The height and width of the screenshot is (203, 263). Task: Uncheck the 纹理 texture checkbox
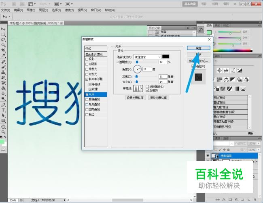point(90,89)
